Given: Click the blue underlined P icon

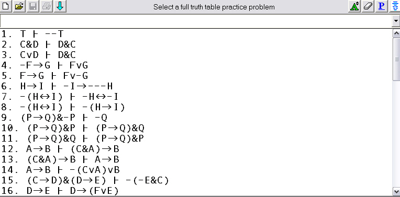Looking at the screenshot, I should point(382,6).
